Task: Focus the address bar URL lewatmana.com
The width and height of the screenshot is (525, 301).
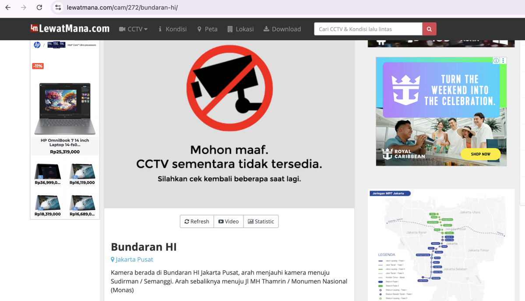Action: coord(122,7)
